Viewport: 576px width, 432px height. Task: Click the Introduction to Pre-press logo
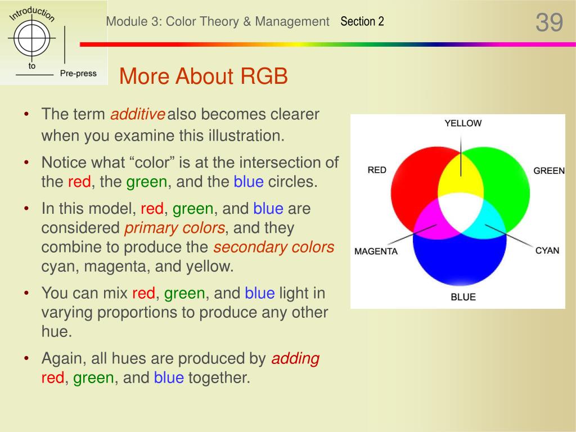(53, 43)
